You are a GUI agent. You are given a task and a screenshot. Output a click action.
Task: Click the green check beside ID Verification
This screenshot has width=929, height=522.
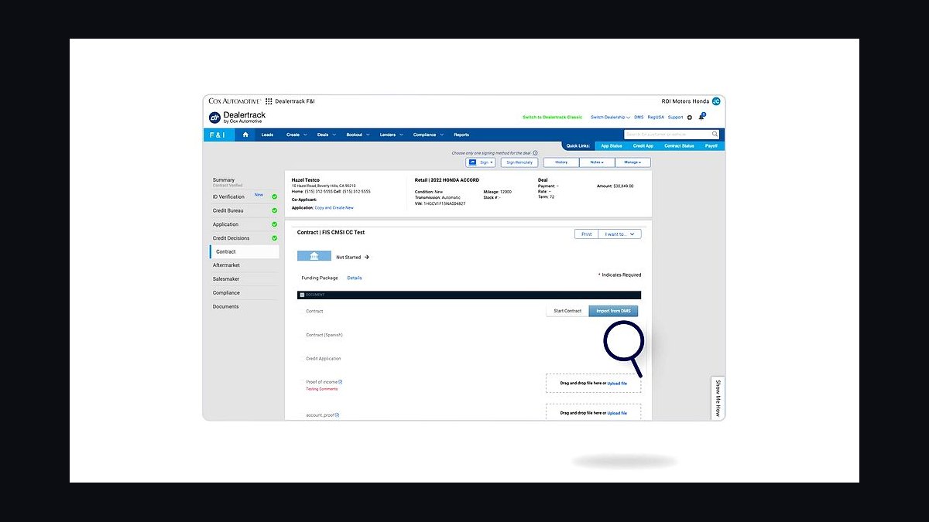click(x=274, y=196)
